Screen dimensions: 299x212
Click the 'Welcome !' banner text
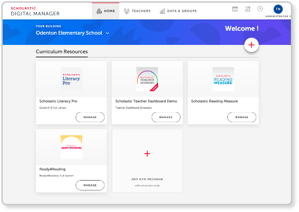pyautogui.click(x=242, y=28)
